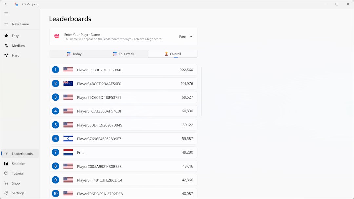
Task: Go to the Shop cart icon
Action: point(6,183)
